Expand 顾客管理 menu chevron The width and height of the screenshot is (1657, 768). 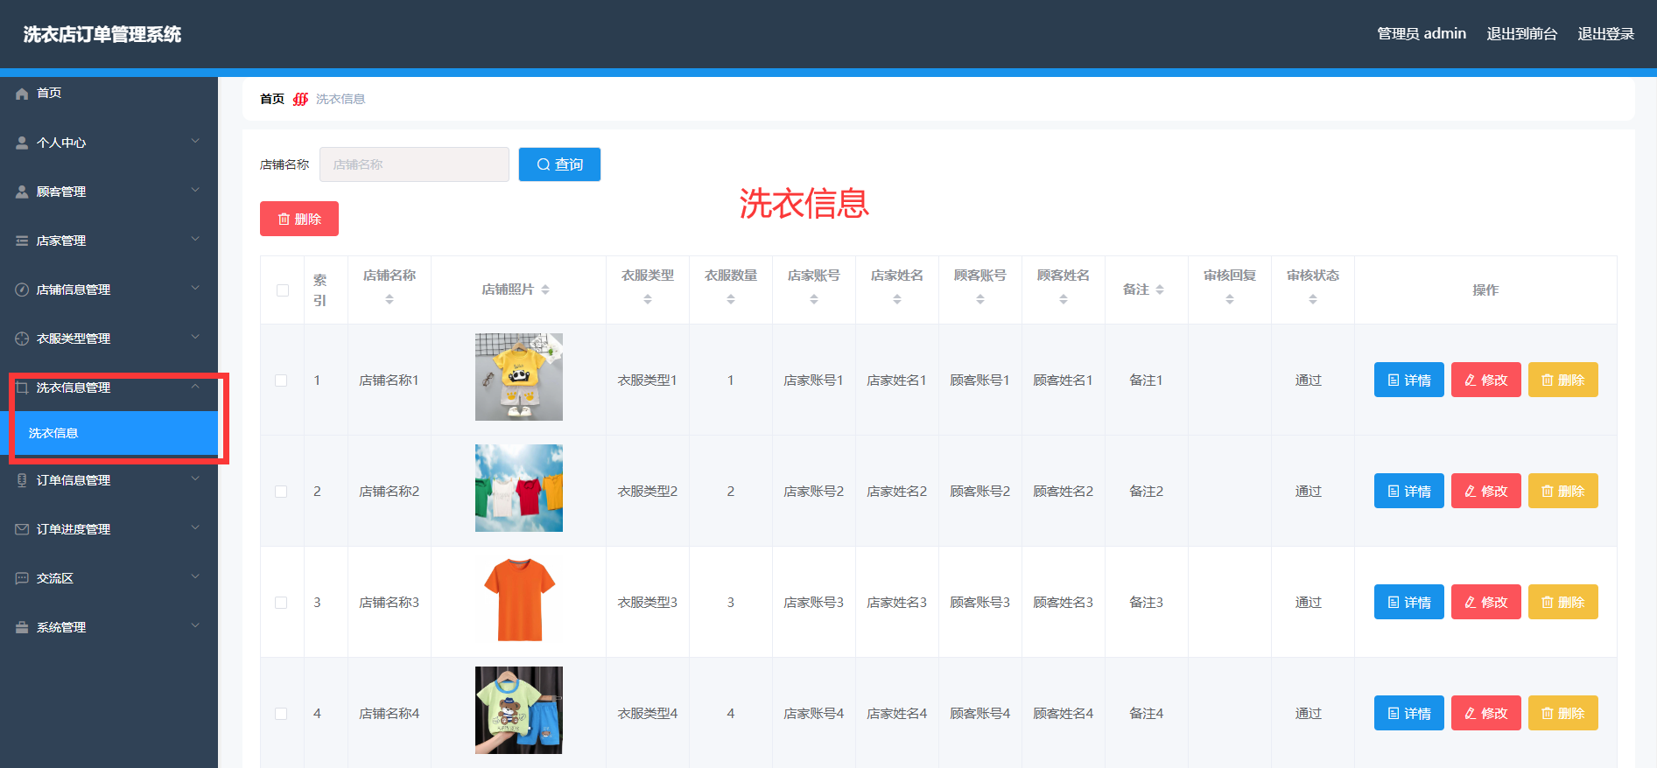195,190
